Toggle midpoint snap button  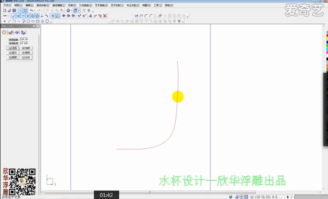pyautogui.click(x=23, y=16)
